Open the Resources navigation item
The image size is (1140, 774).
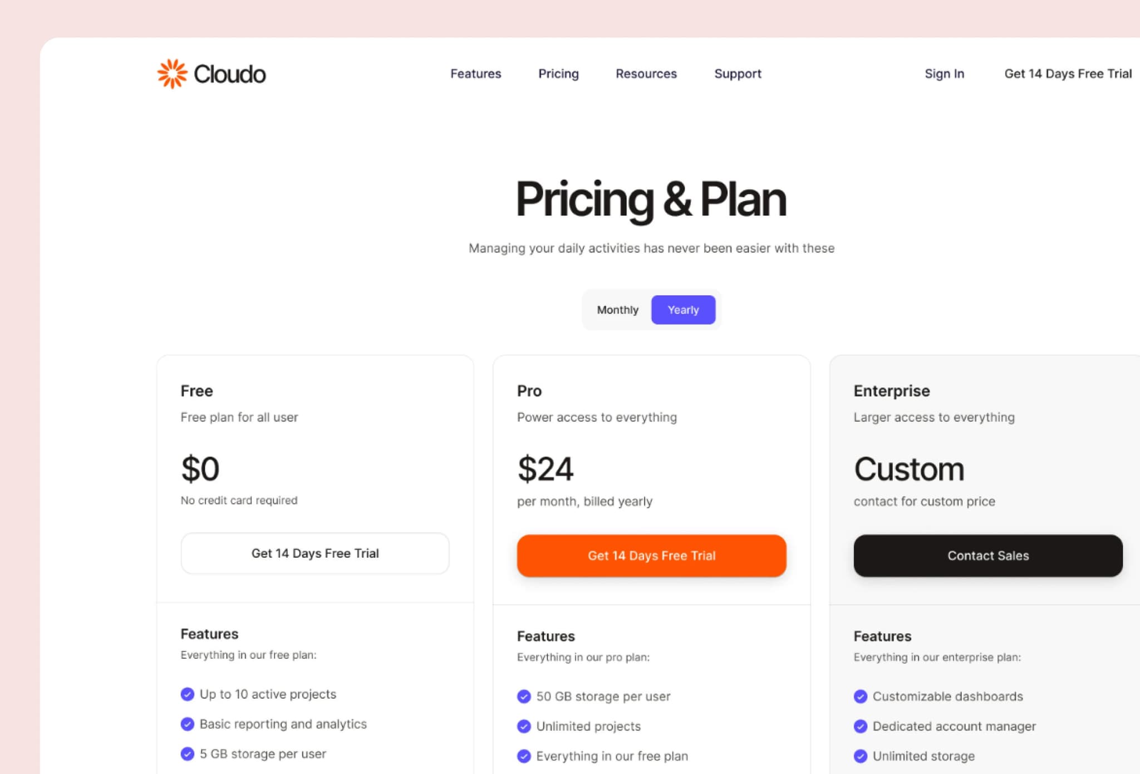(646, 74)
